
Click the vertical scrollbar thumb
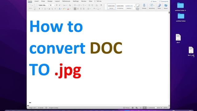(169, 12)
